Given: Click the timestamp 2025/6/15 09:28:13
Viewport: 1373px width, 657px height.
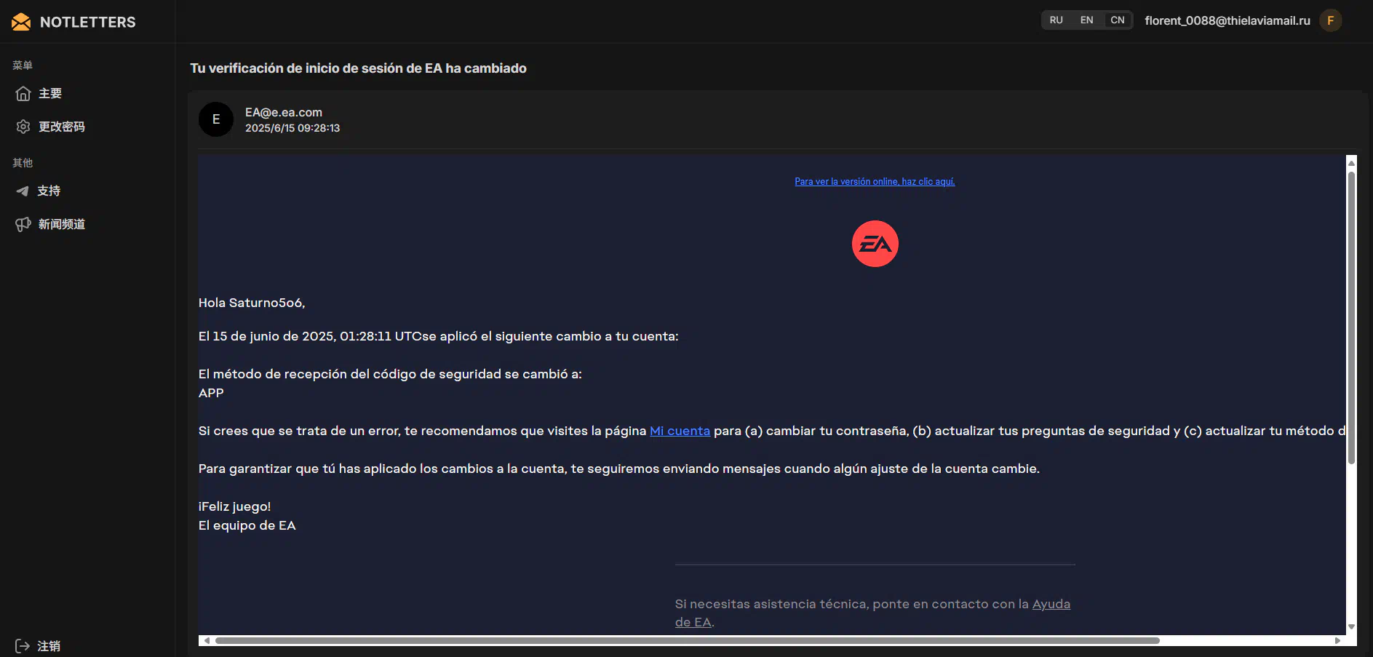Looking at the screenshot, I should tap(292, 128).
